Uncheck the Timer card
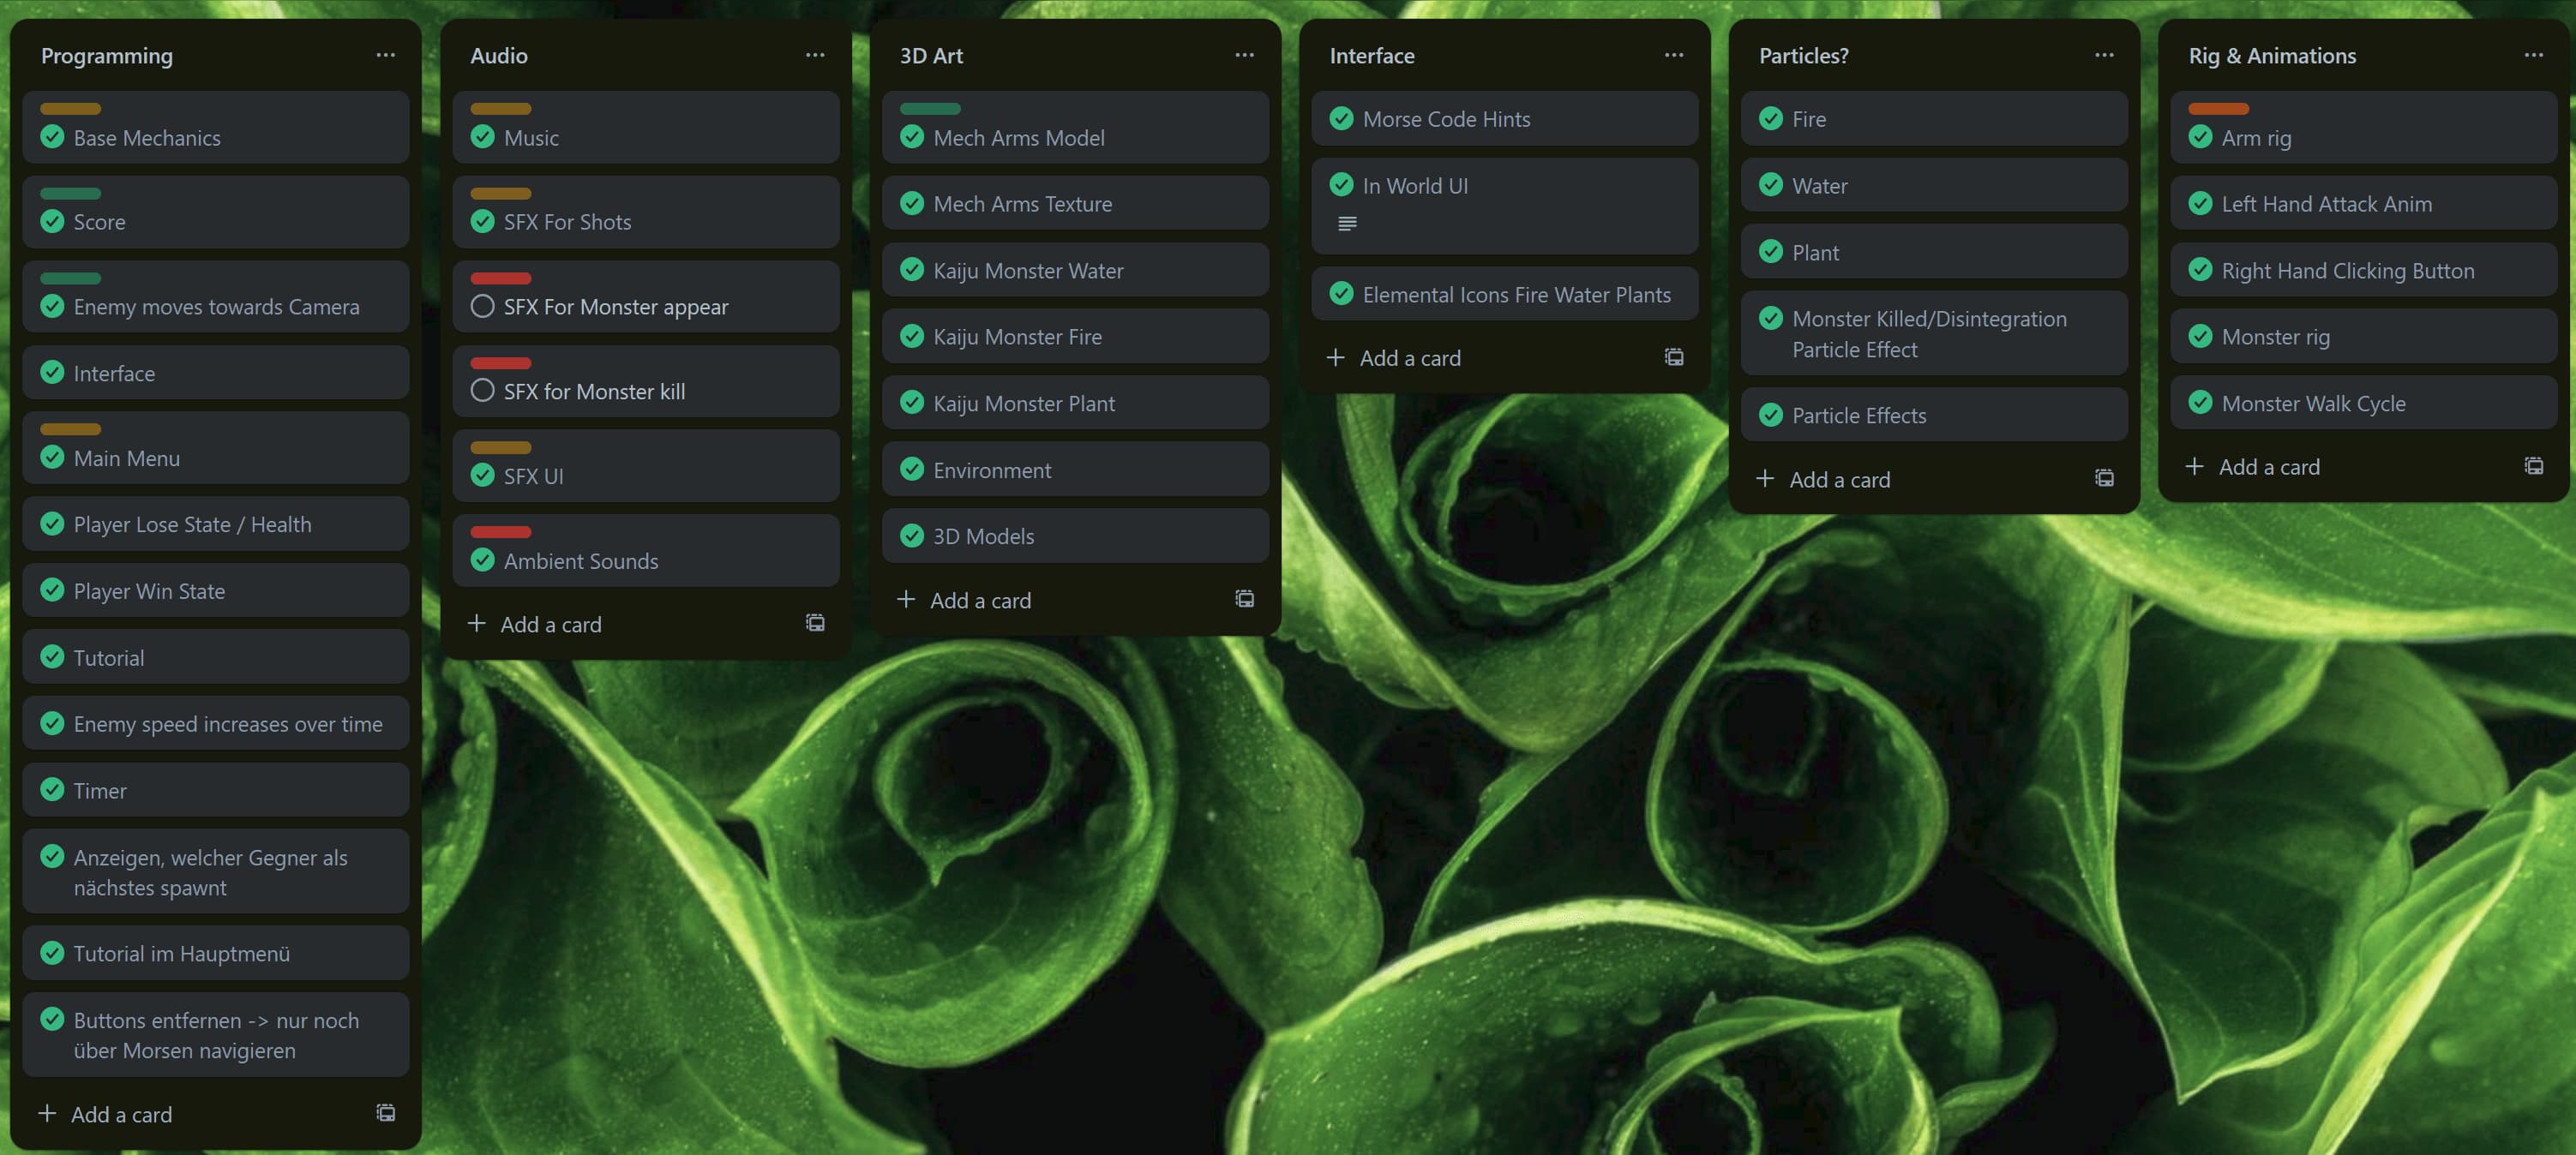Image resolution: width=2576 pixels, height=1155 pixels. (52, 789)
